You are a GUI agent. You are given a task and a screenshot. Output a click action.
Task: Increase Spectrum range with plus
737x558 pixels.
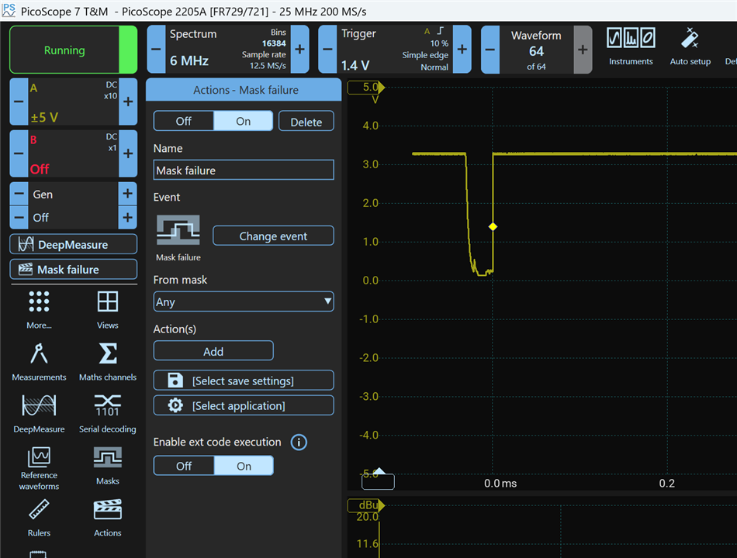click(x=300, y=50)
